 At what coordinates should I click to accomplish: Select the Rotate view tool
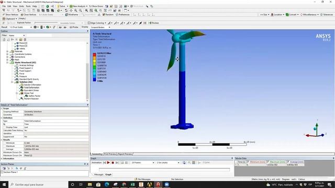pos(66,10)
